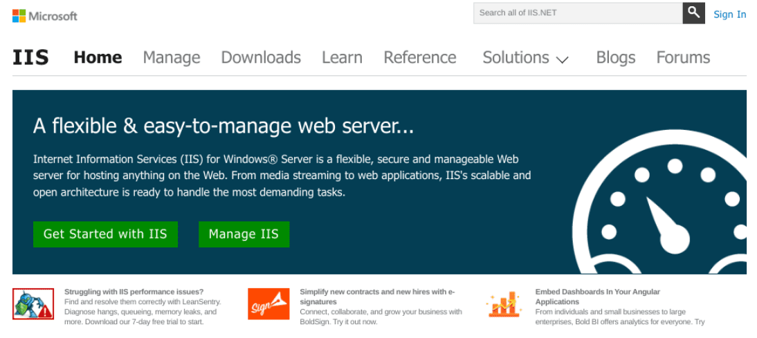Click the Sign In link
The height and width of the screenshot is (338, 757).
coord(729,14)
